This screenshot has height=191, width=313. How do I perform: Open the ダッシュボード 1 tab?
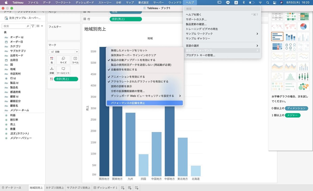click(x=105, y=188)
